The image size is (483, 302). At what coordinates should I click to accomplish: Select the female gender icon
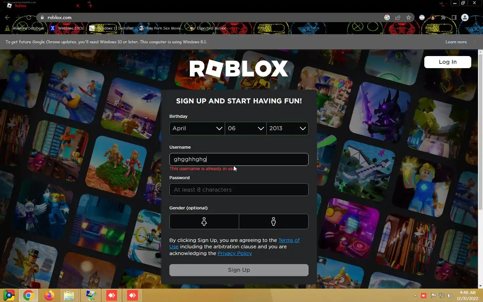point(204,221)
